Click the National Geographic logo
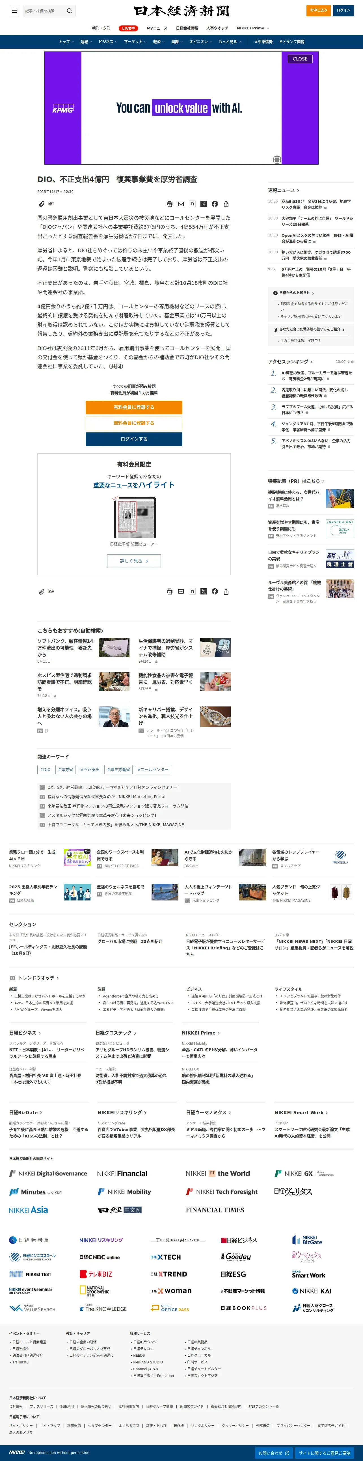This screenshot has width=363, height=1461. pos(94,1291)
